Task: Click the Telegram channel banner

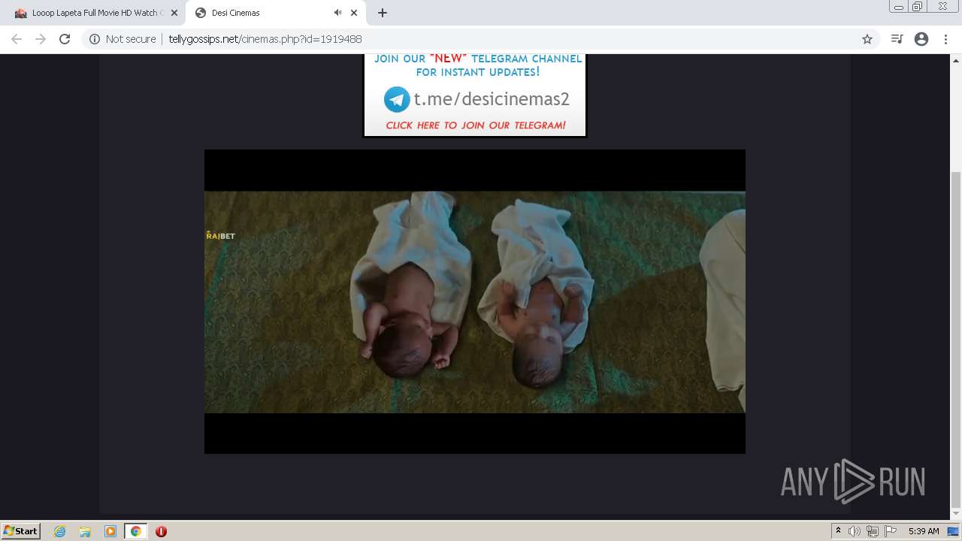Action: (x=475, y=95)
